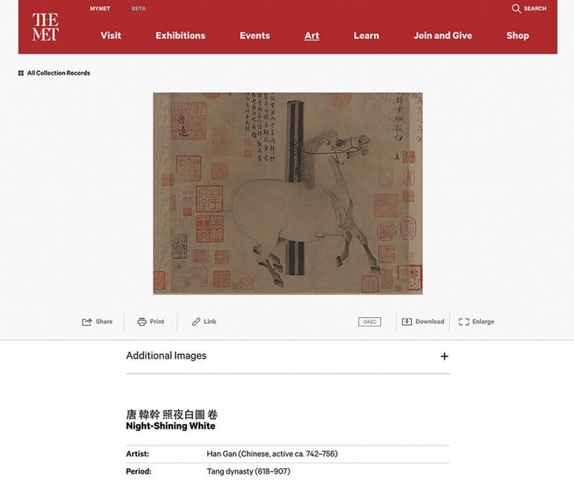Viewport: 574px width, 480px height.
Task: Click the grid icon beside All Collection Records
Action: (x=21, y=74)
